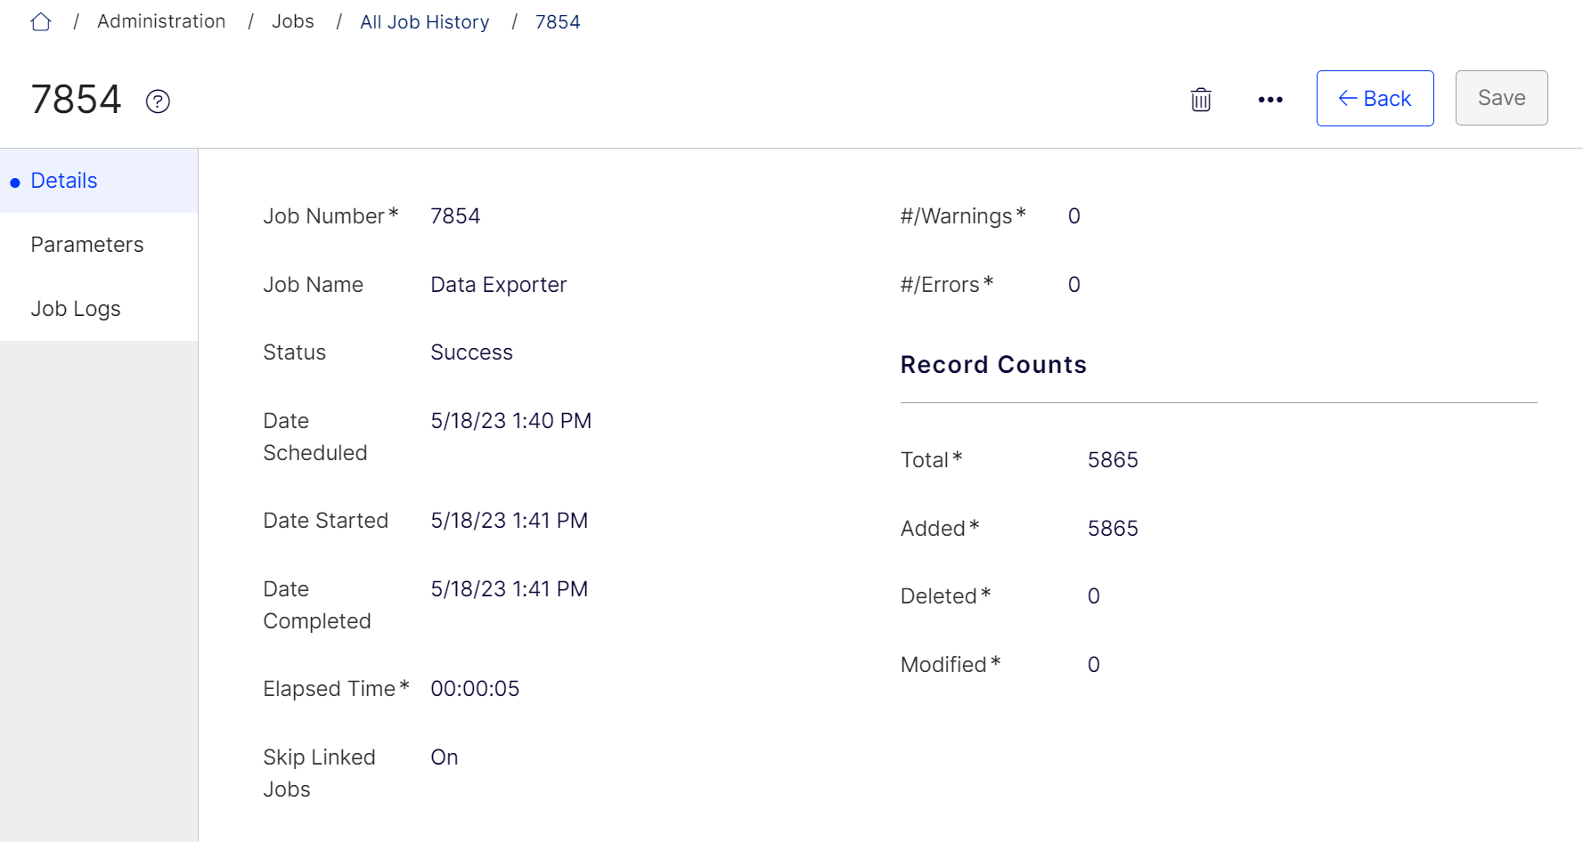The image size is (1583, 842).
Task: Select the Job Name value Data Exporter
Action: (x=499, y=285)
